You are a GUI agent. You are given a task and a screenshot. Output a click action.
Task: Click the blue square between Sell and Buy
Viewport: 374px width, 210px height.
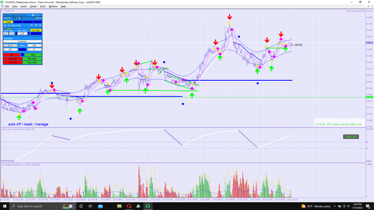pos(22,55)
